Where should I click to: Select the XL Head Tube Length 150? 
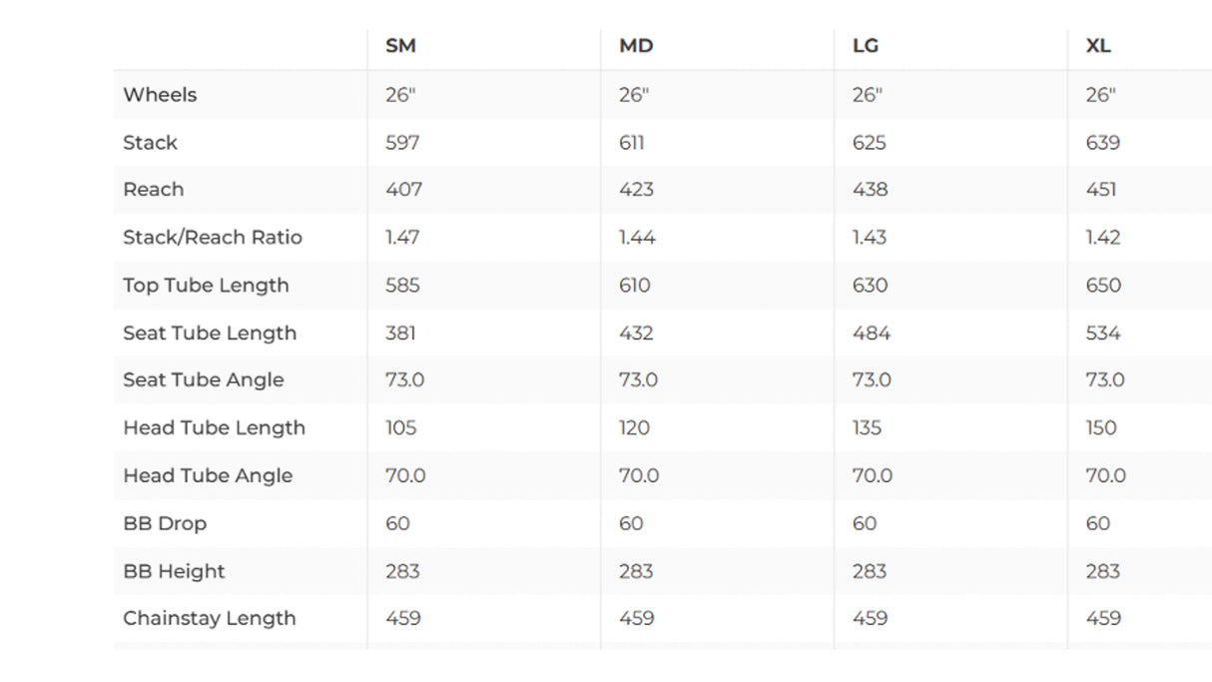point(1101,428)
